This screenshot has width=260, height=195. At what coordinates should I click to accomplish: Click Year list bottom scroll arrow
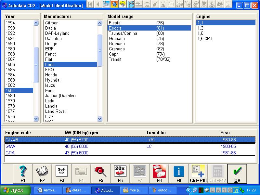[x=36, y=119]
